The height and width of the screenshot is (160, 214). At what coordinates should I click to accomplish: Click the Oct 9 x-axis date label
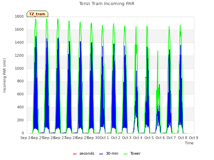click(194, 138)
